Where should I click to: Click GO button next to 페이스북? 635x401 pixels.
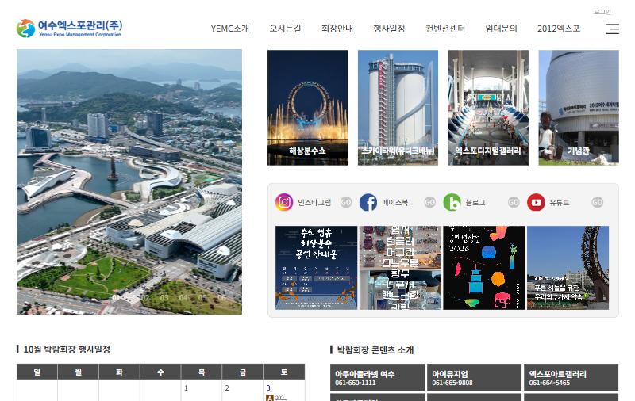tap(429, 202)
